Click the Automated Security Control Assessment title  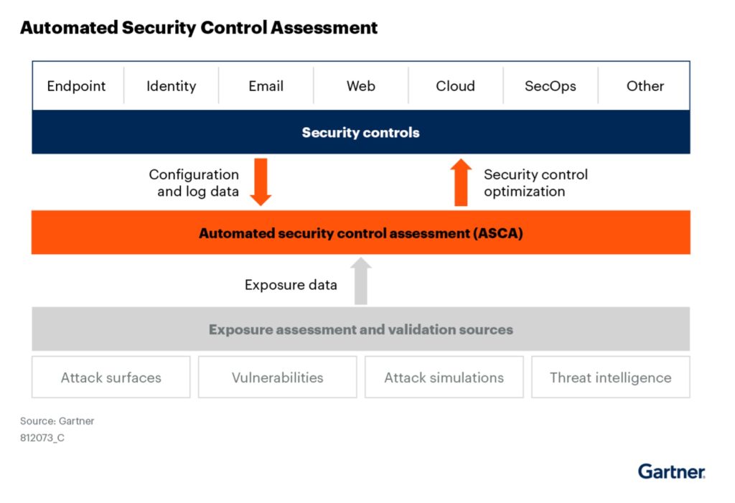[x=198, y=28]
